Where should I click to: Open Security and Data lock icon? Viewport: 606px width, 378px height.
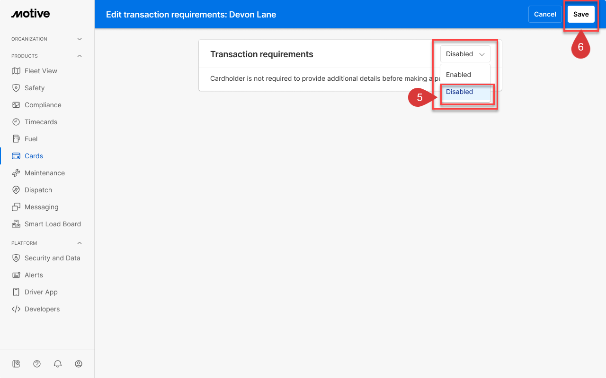pyautogui.click(x=16, y=258)
